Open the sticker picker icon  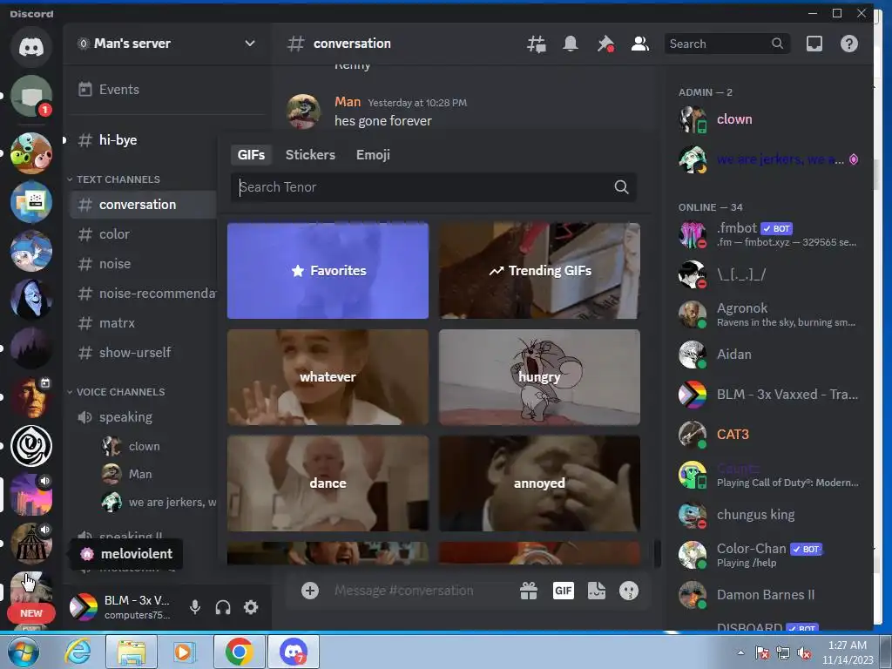(596, 591)
